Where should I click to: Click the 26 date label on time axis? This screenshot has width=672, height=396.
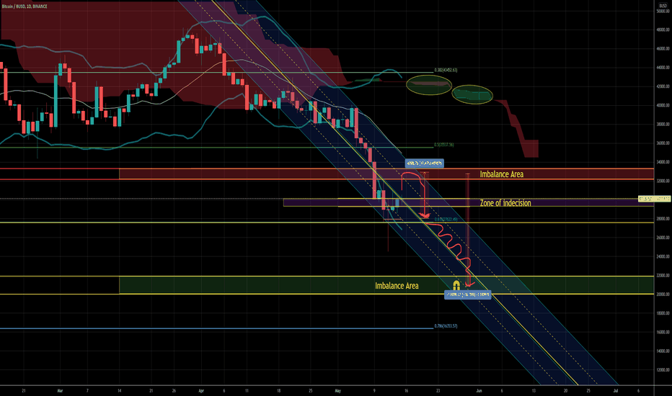(174, 391)
